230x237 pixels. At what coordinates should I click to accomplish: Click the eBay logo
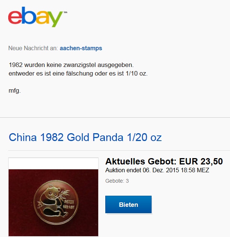pos(35,17)
